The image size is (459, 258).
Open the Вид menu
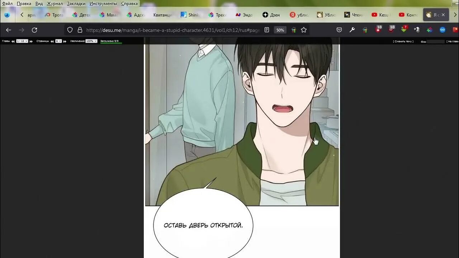[39, 4]
